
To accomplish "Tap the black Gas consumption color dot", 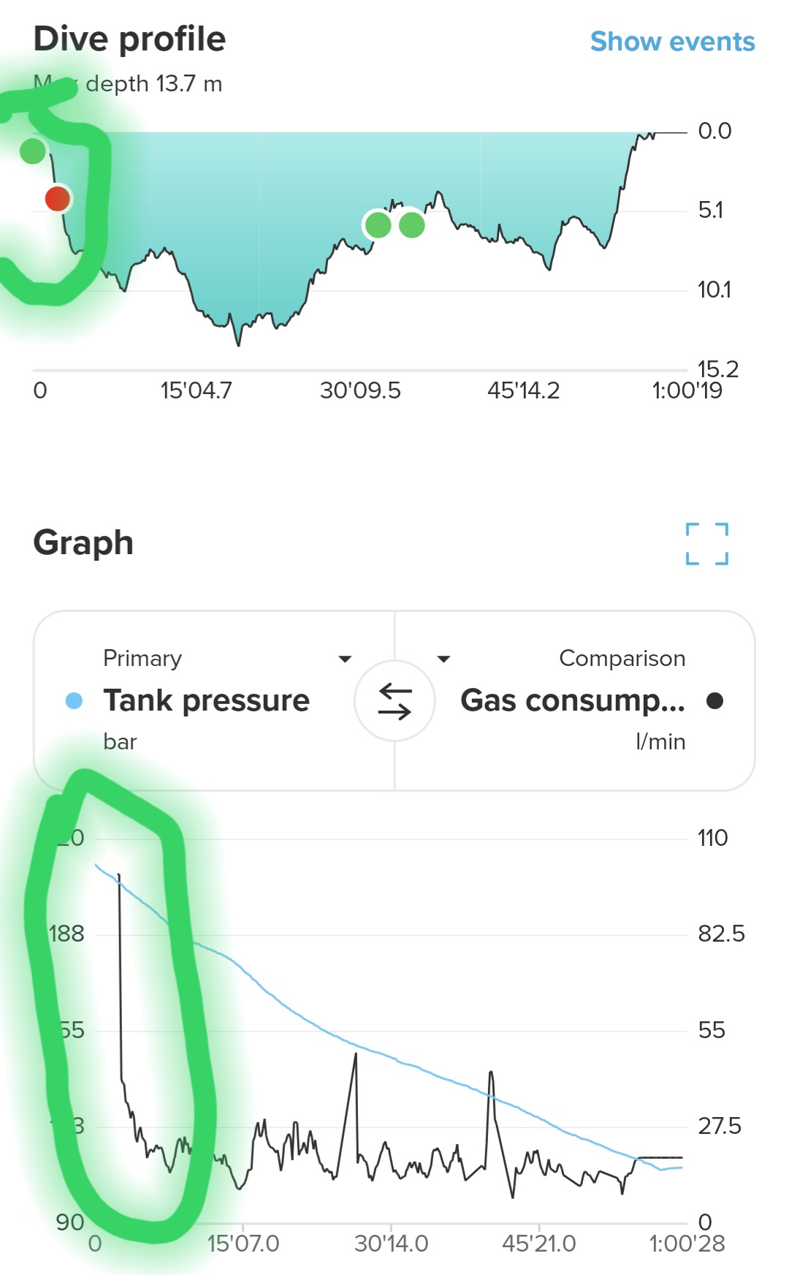I will pyautogui.click(x=714, y=700).
